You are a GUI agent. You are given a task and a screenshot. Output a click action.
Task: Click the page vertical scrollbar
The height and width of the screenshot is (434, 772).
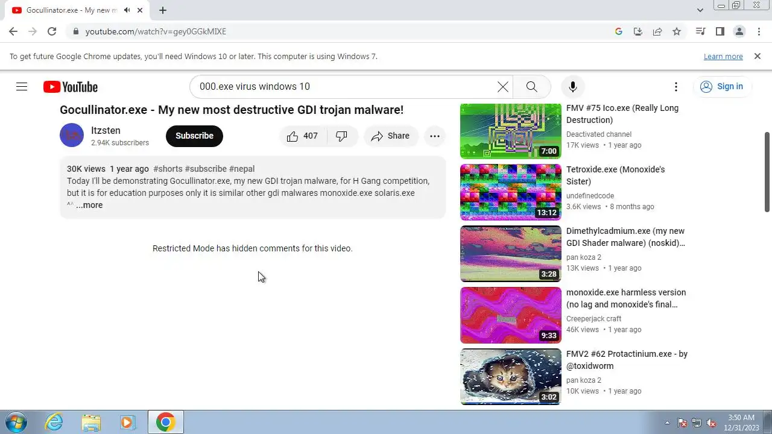pyautogui.click(x=767, y=172)
